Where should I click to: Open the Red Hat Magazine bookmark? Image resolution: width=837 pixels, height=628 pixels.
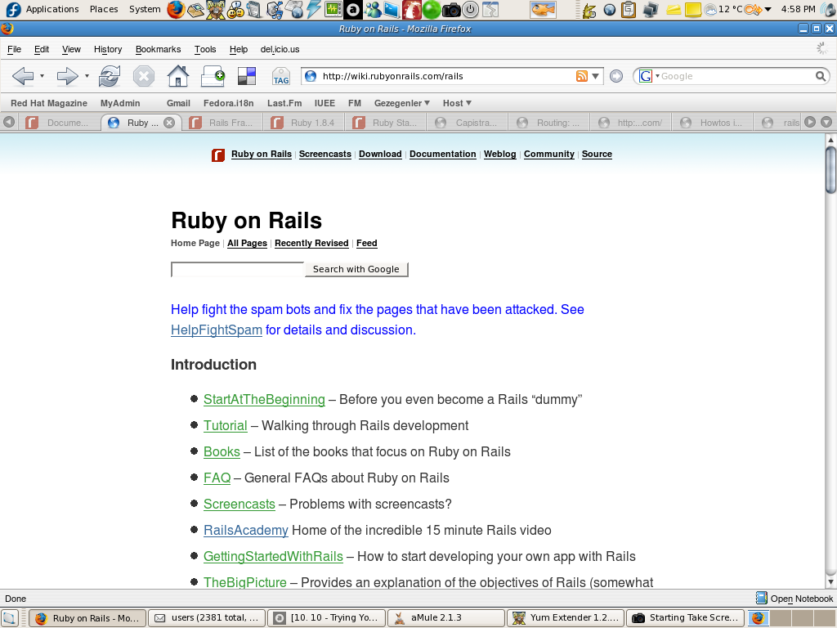pyautogui.click(x=49, y=103)
